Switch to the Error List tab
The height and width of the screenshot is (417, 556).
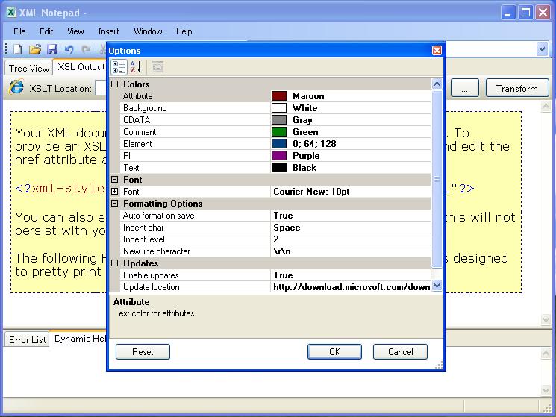[27, 339]
